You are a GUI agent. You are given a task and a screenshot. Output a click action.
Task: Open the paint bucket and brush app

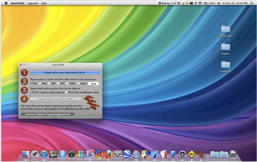pyautogui.click(x=146, y=154)
